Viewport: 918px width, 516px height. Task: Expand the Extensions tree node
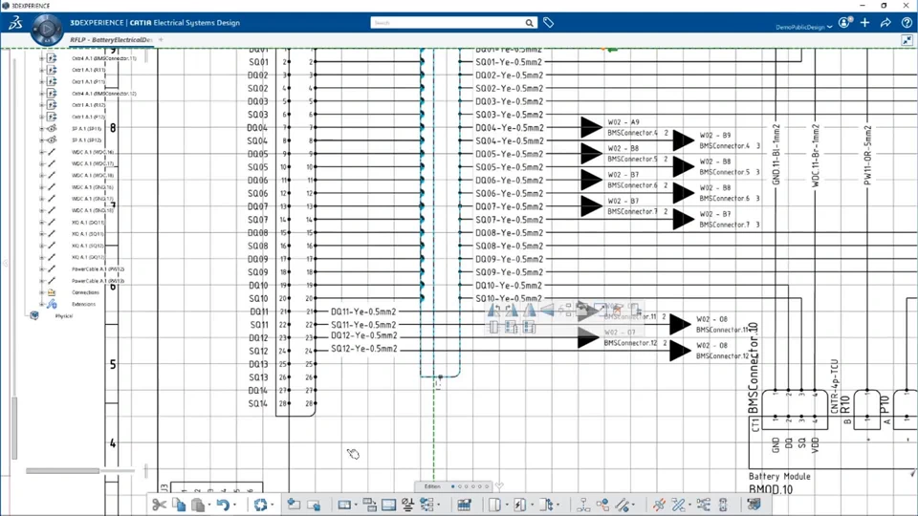click(41, 304)
